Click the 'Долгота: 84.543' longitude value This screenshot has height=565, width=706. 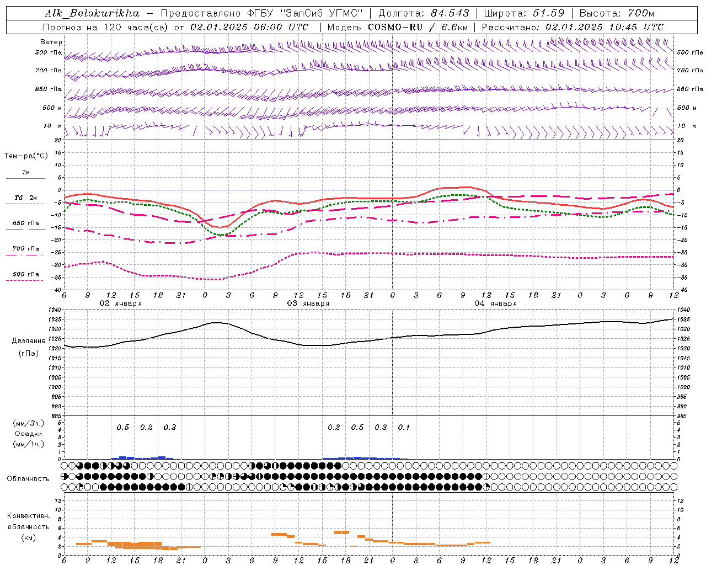pyautogui.click(x=424, y=13)
